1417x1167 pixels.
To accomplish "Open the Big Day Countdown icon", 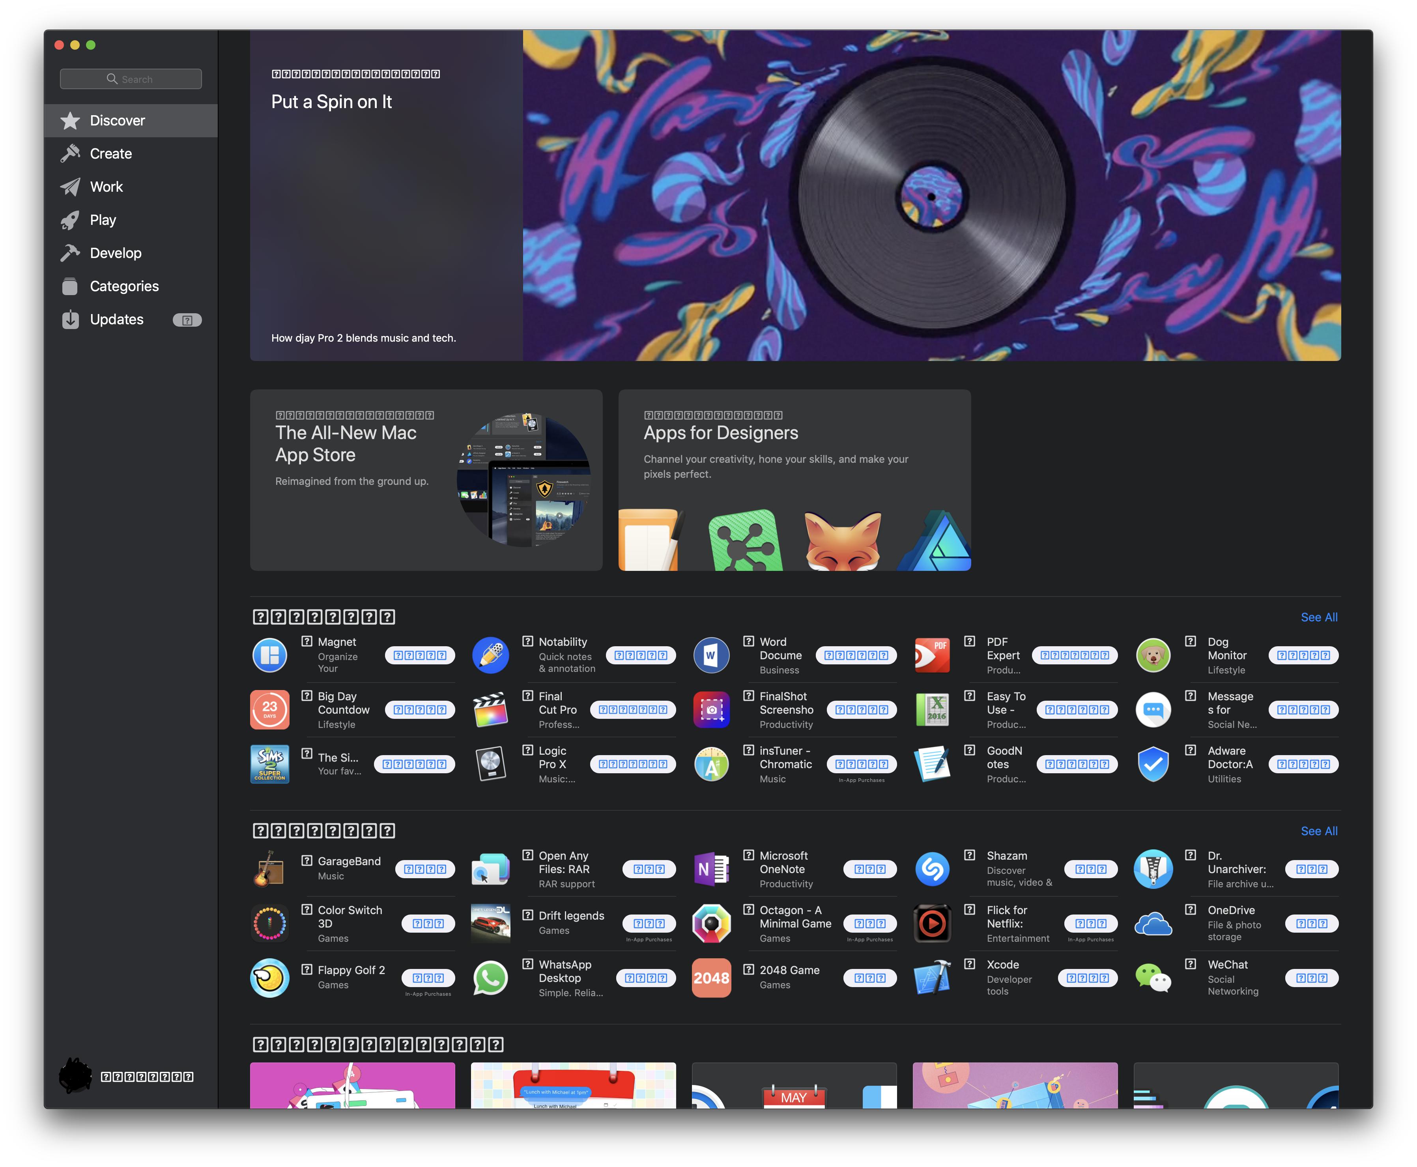I will click(x=269, y=710).
